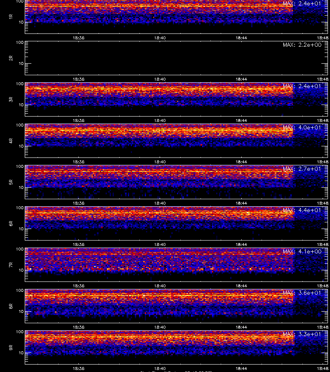Select the MAX: 2.7e+01 value in panel 5R
330x372 pixels.
(302, 169)
